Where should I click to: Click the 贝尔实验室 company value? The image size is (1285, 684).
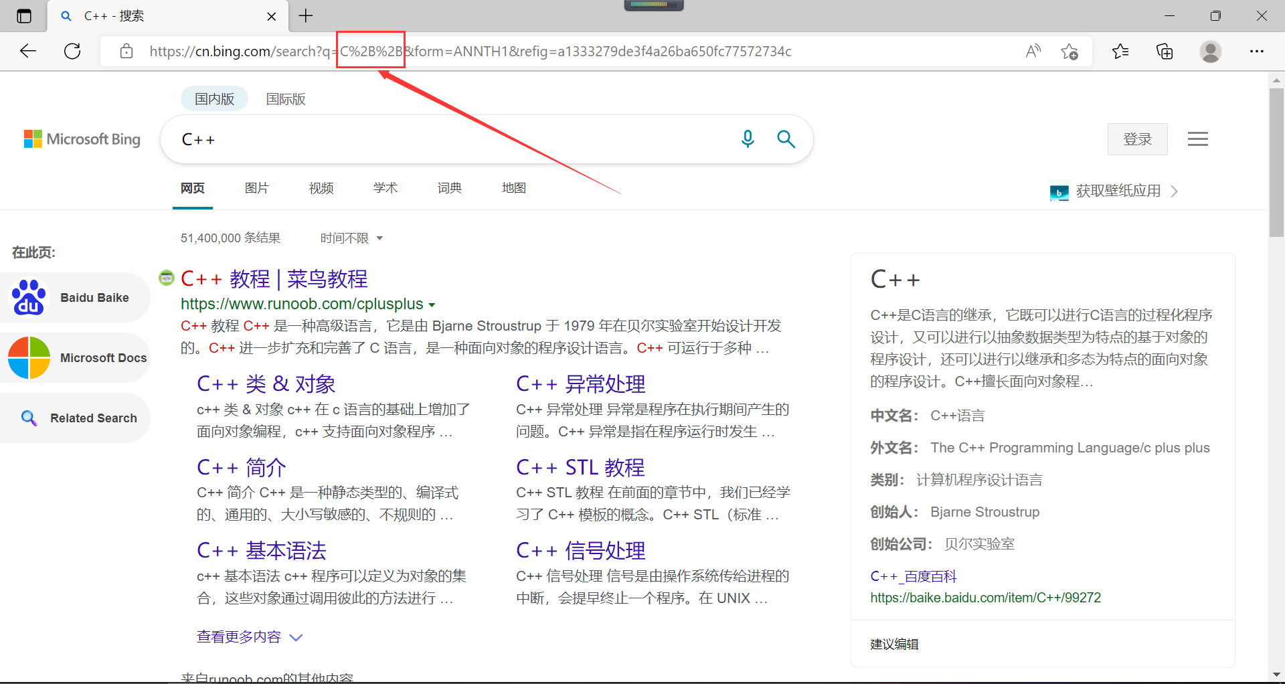click(x=979, y=544)
